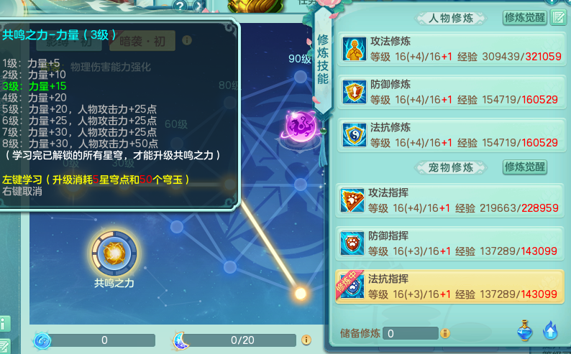Click the blue flame upgrade arrow icon

[x=550, y=330]
